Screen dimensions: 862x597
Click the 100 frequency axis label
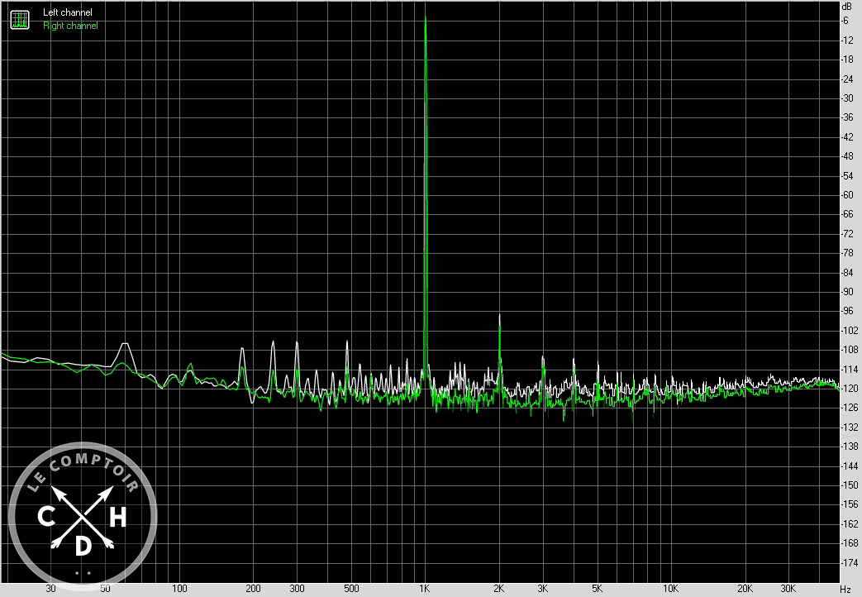[179, 589]
